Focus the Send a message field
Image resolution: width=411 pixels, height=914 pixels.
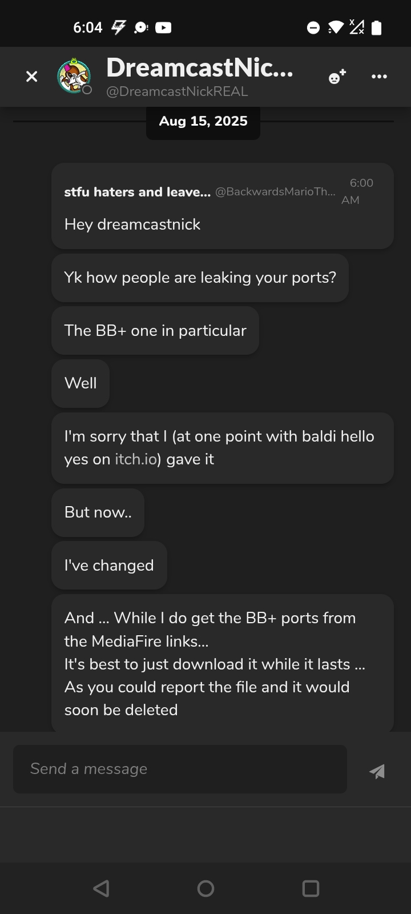(180, 769)
